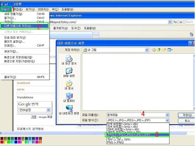This screenshot has width=195, height=146.
Task: Open the 편집(E) menu in Paint
Action: (x=18, y=9)
